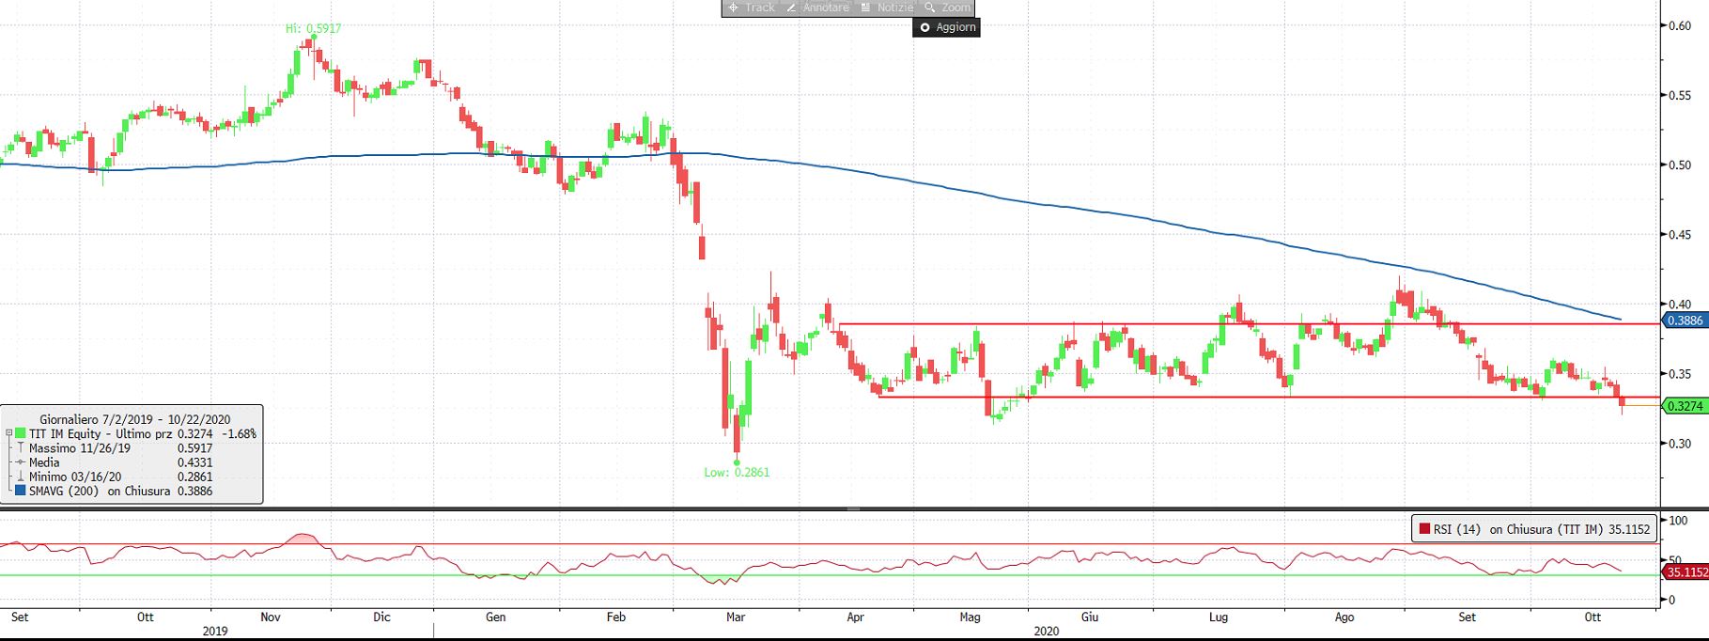Screen dimensions: 1709x641
Task: Collapse the TIT IM Equity legend tree
Action: (8, 434)
